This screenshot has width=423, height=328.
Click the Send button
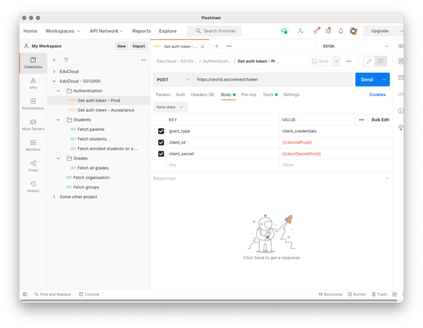(x=367, y=80)
